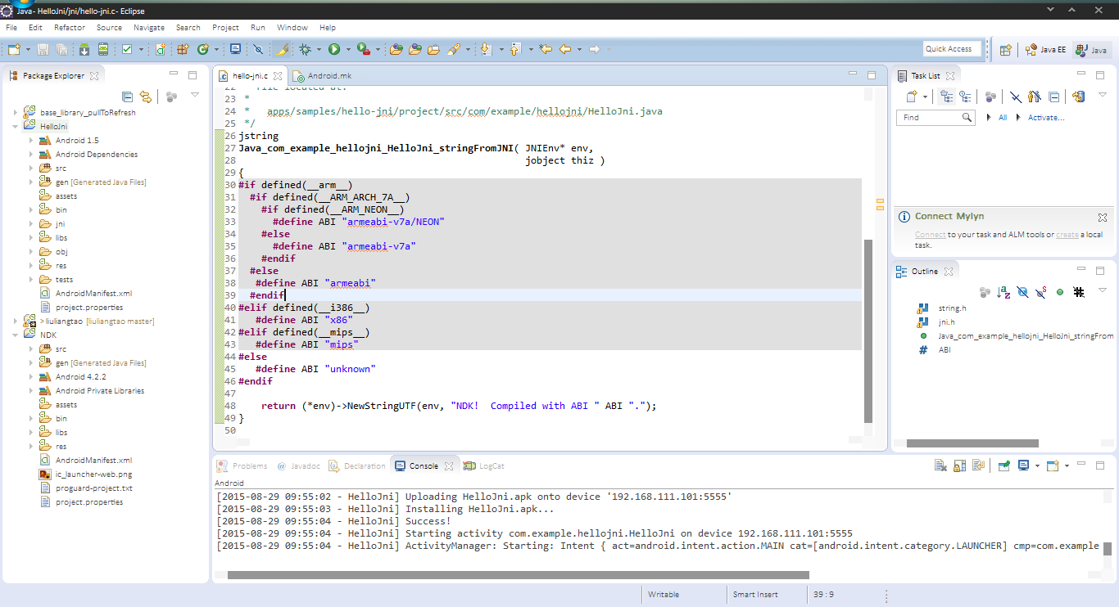
Task: Click the All working set link
Action: (1003, 118)
